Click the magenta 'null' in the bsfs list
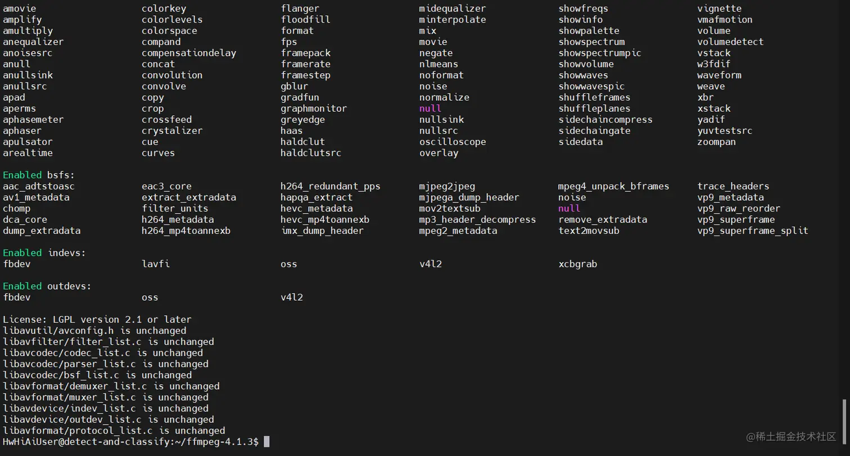This screenshot has width=850, height=456. coord(569,209)
